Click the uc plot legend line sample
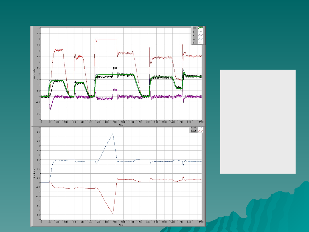This screenshot has height=232, width=309. tap(200, 39)
